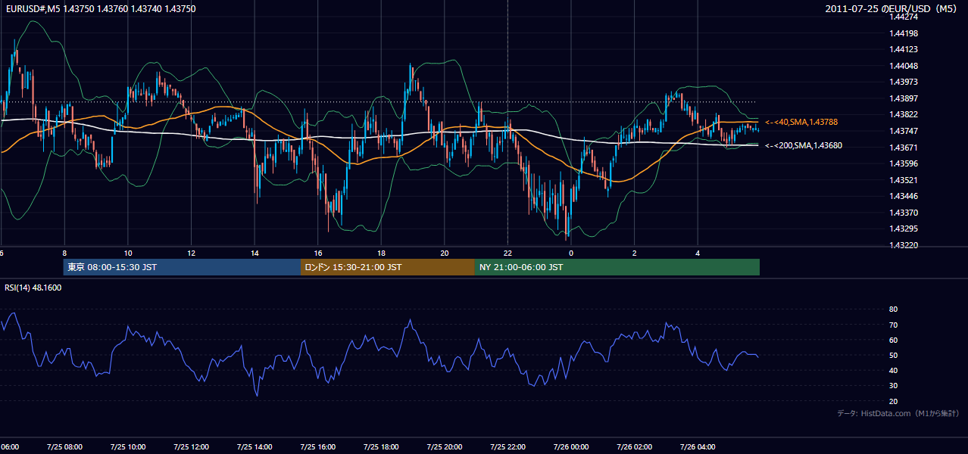Image resolution: width=968 pixels, height=454 pixels.
Task: Click the 7/26 00:00 time label
Action: [570, 447]
